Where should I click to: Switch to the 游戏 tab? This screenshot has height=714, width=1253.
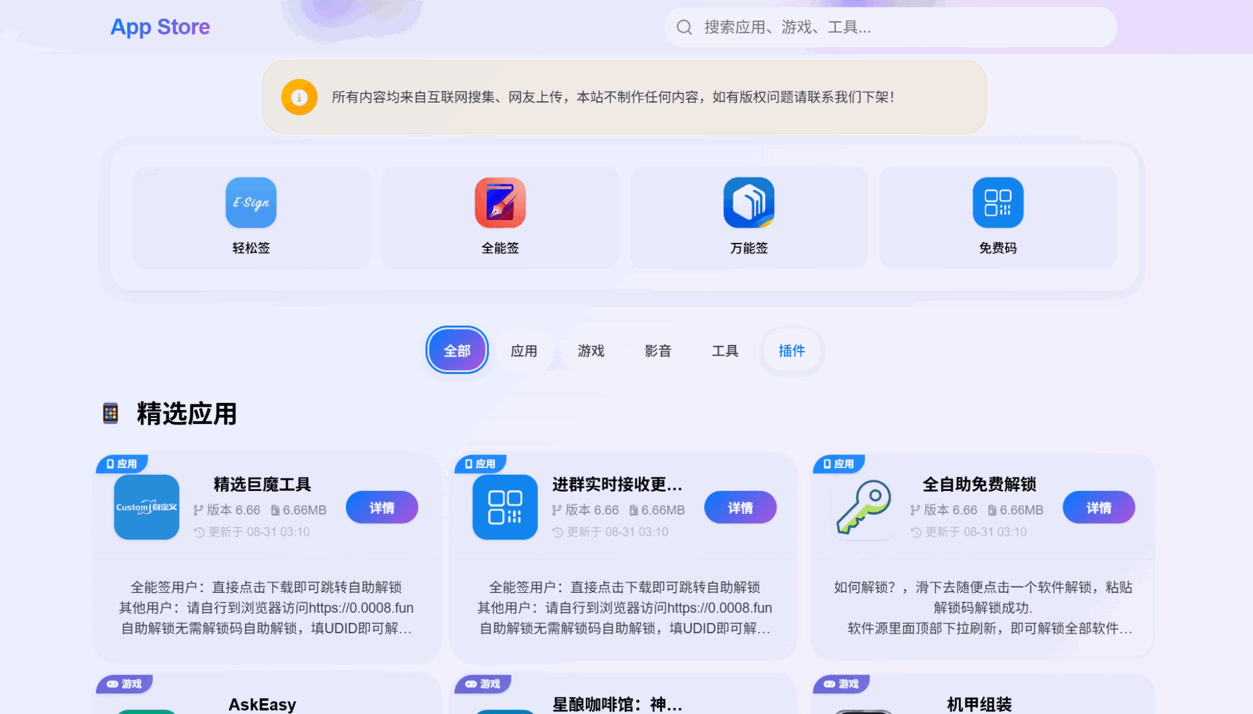point(590,351)
